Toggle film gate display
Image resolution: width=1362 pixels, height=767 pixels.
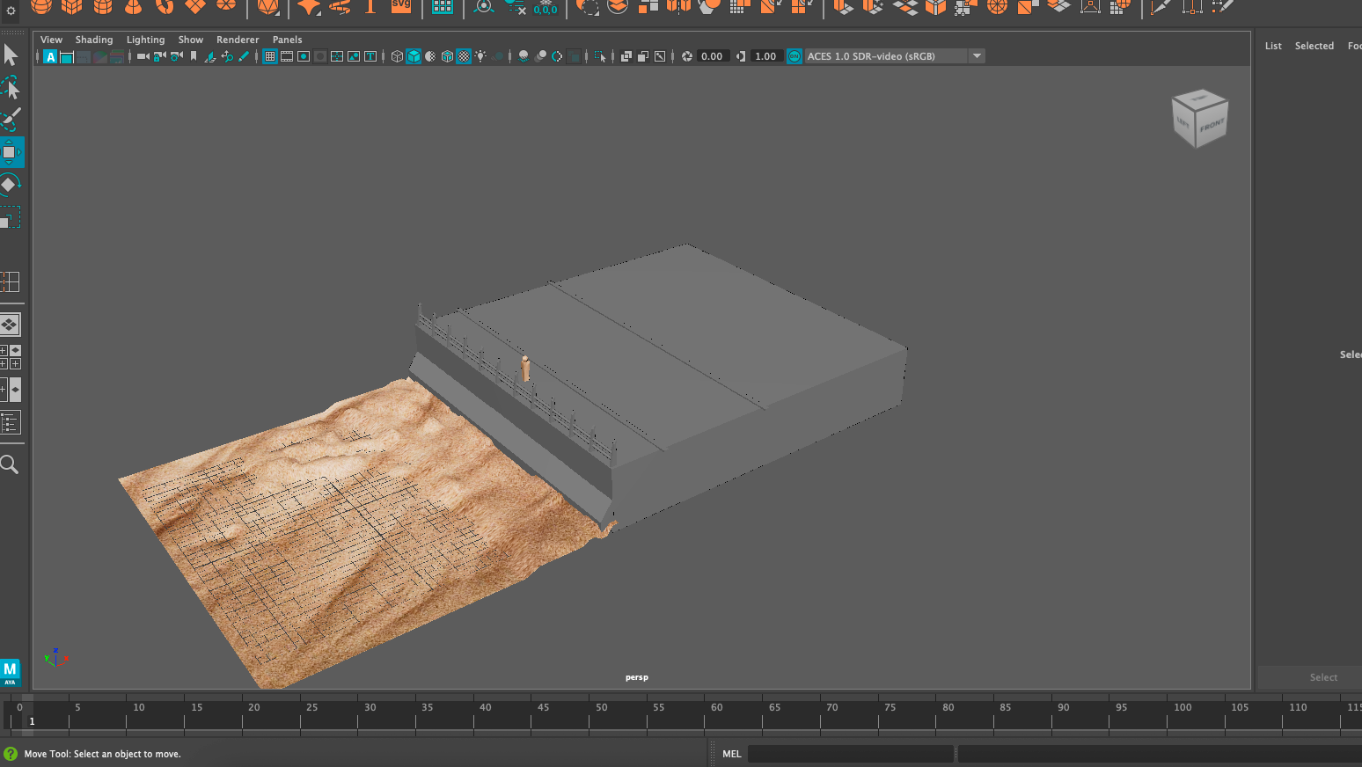[287, 56]
